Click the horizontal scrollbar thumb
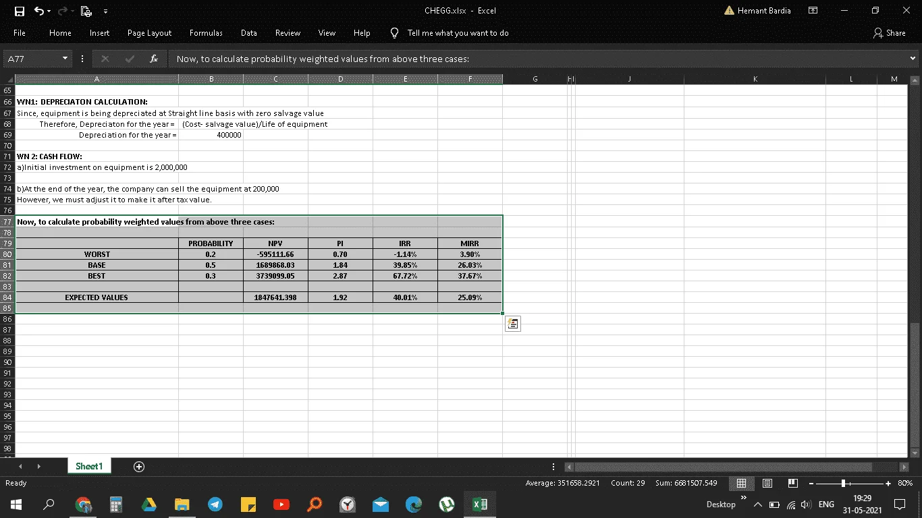The height and width of the screenshot is (518, 922). (x=723, y=467)
